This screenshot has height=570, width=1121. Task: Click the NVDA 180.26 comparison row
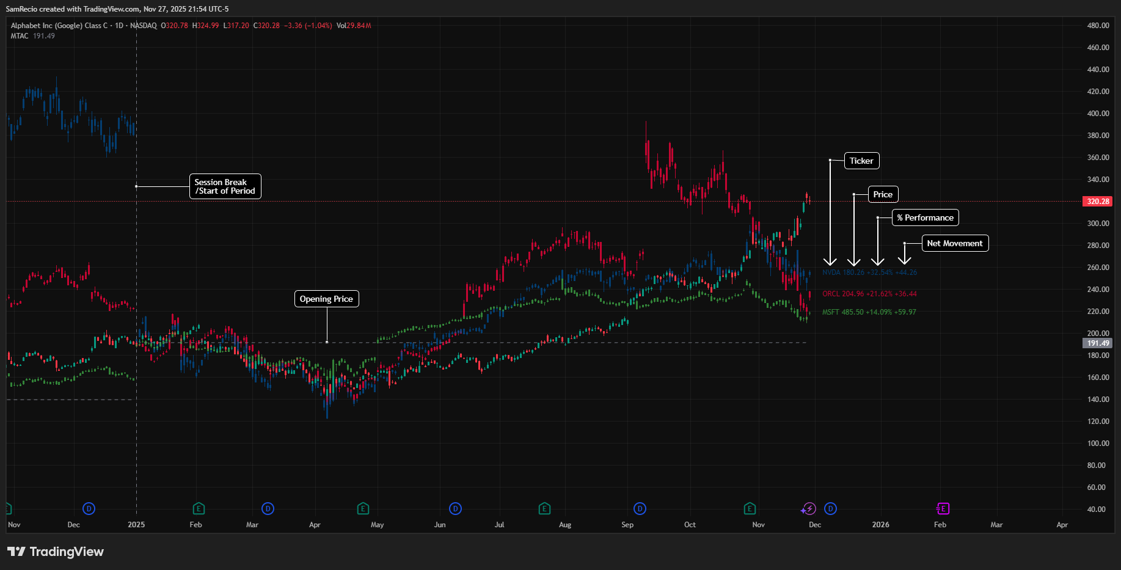[869, 272]
